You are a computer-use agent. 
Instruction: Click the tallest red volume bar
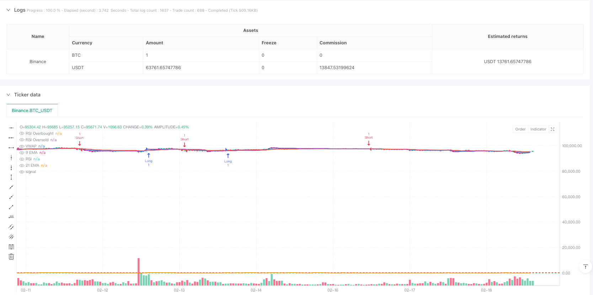[x=139, y=272]
